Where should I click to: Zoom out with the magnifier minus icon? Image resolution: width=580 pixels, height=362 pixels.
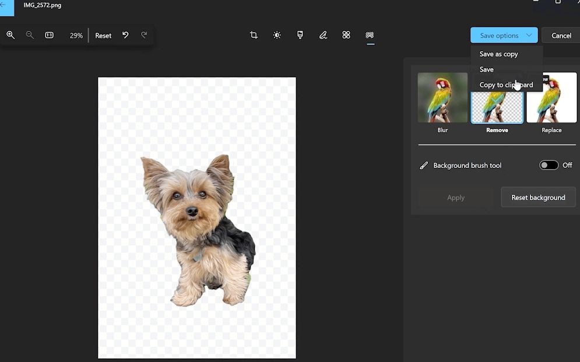(x=30, y=35)
